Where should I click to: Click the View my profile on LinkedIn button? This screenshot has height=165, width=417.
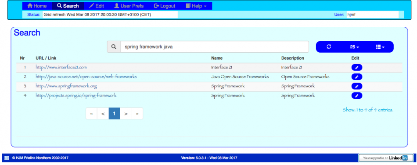386,158
